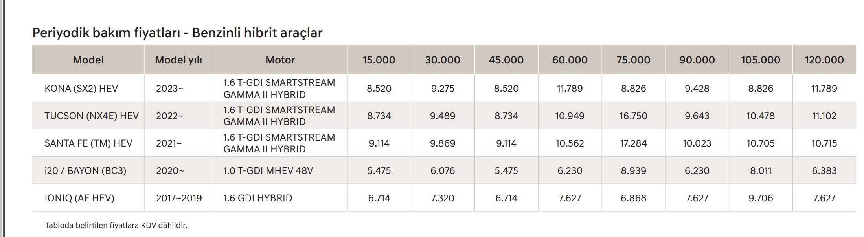The height and width of the screenshot is (237, 864).
Task: Select the 120.000 km column header
Action: click(x=824, y=60)
